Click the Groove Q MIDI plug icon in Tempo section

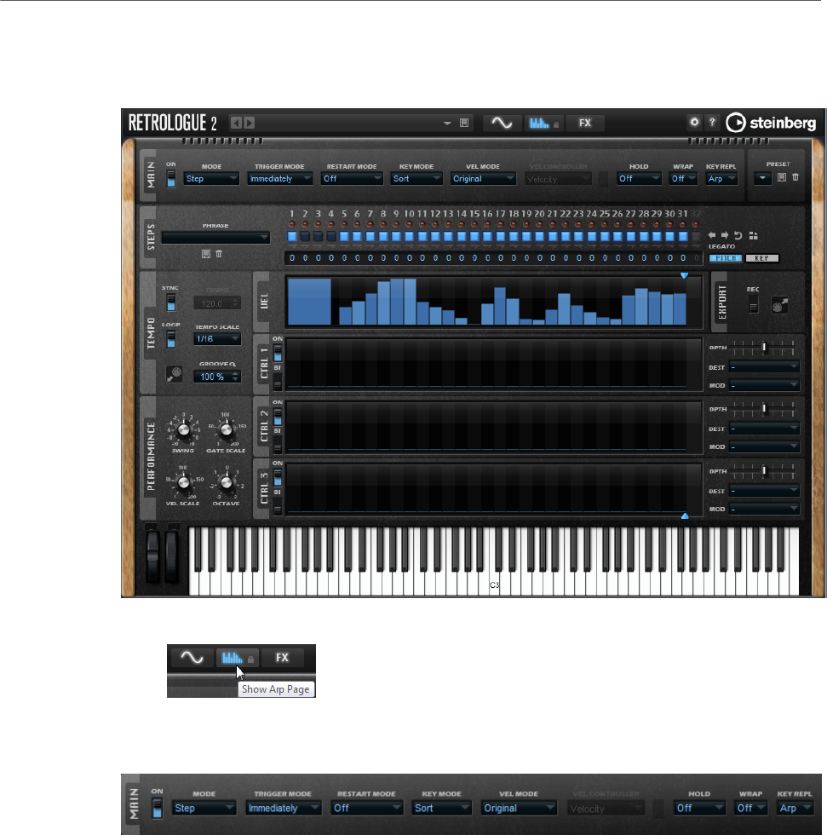pos(174,374)
